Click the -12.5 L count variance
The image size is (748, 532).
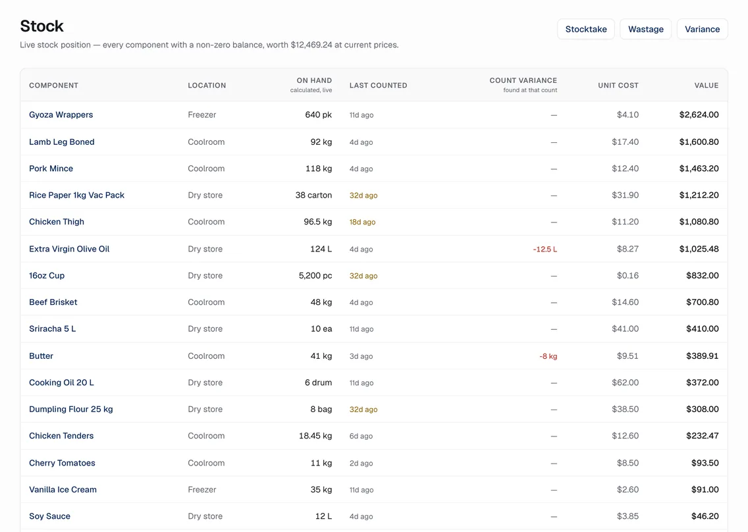(x=545, y=250)
